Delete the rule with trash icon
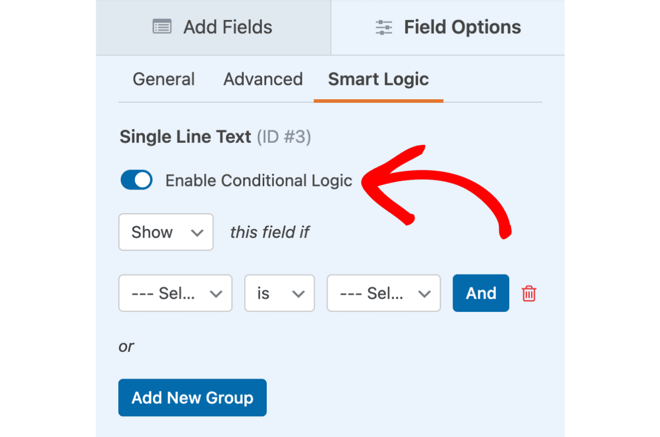660x437 pixels. 529,293
